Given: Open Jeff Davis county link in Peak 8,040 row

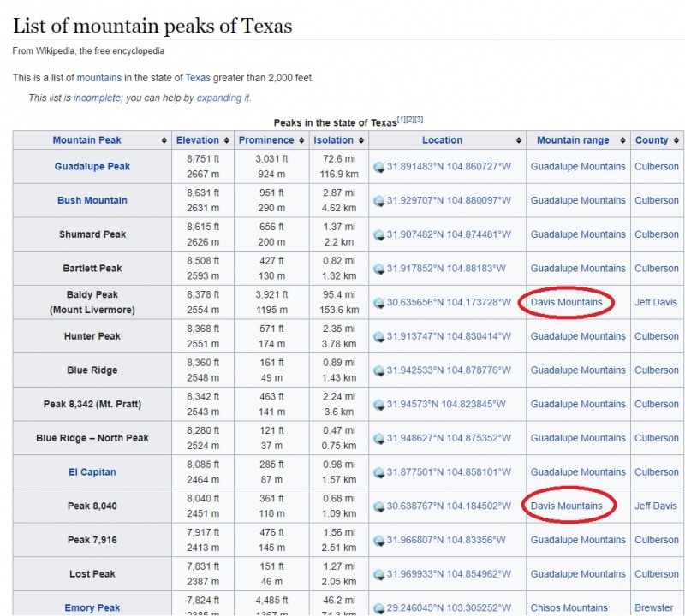Looking at the screenshot, I should 656,506.
